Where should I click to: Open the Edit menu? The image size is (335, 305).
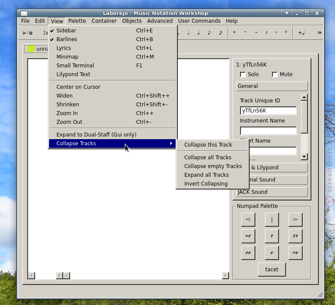40,21
